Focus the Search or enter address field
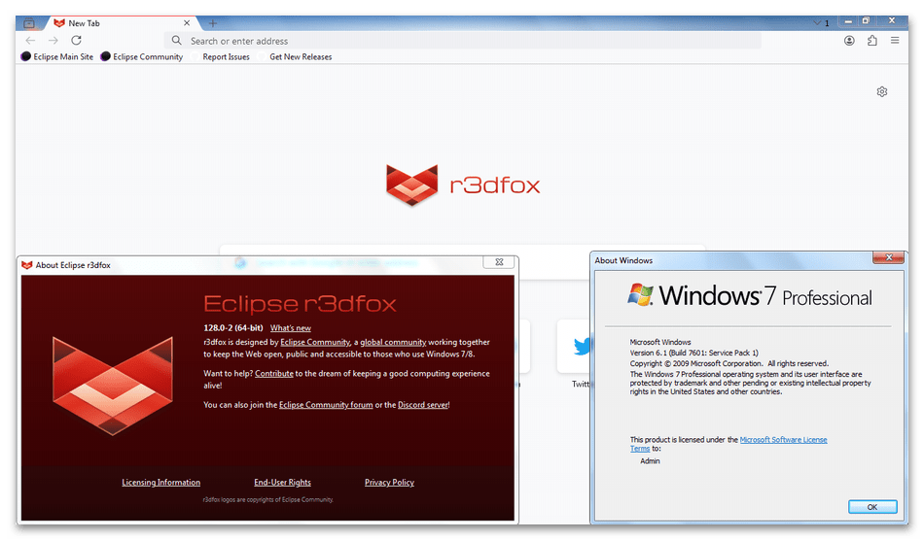This screenshot has width=924, height=540. 463,41
